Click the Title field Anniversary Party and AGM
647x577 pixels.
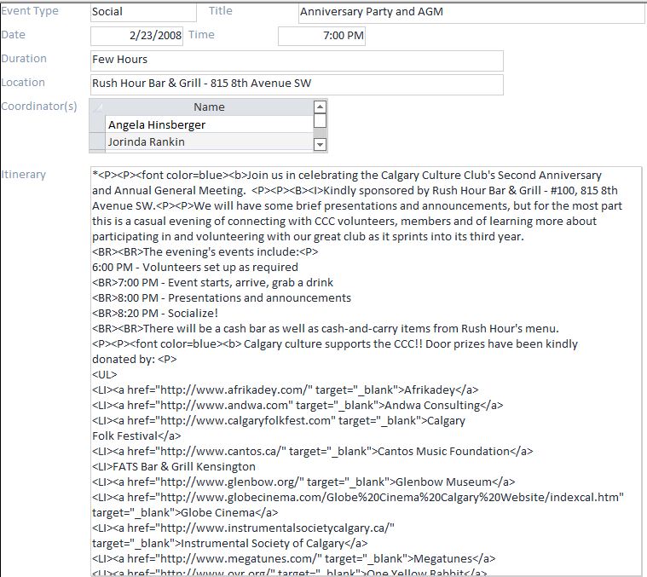pyautogui.click(x=471, y=13)
